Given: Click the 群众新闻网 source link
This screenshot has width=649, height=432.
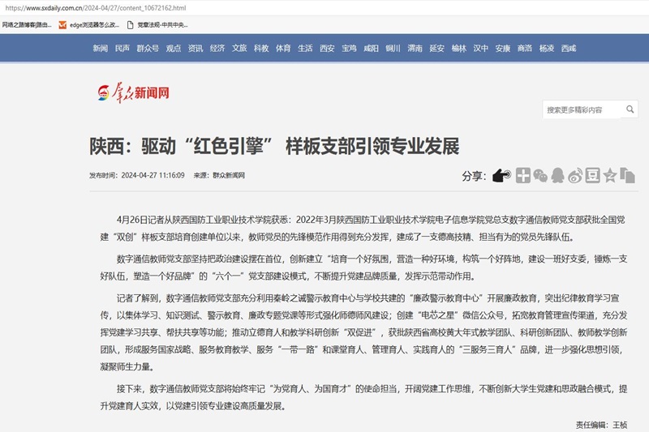Looking at the screenshot, I should (x=229, y=176).
